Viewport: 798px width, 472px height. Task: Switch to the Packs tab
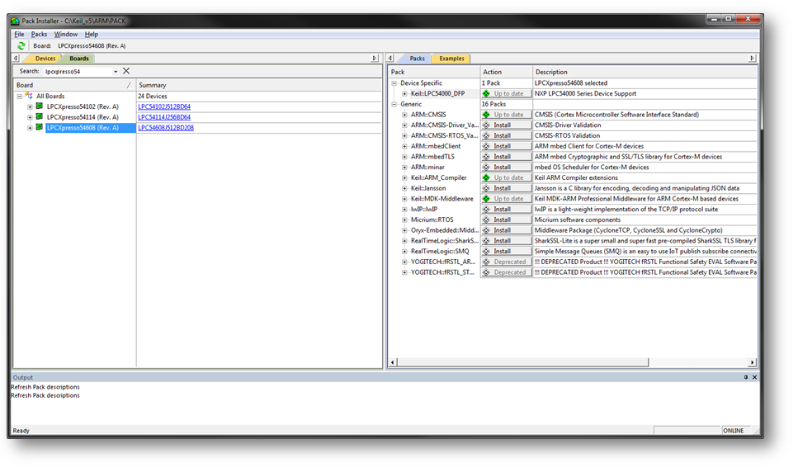[417, 59]
